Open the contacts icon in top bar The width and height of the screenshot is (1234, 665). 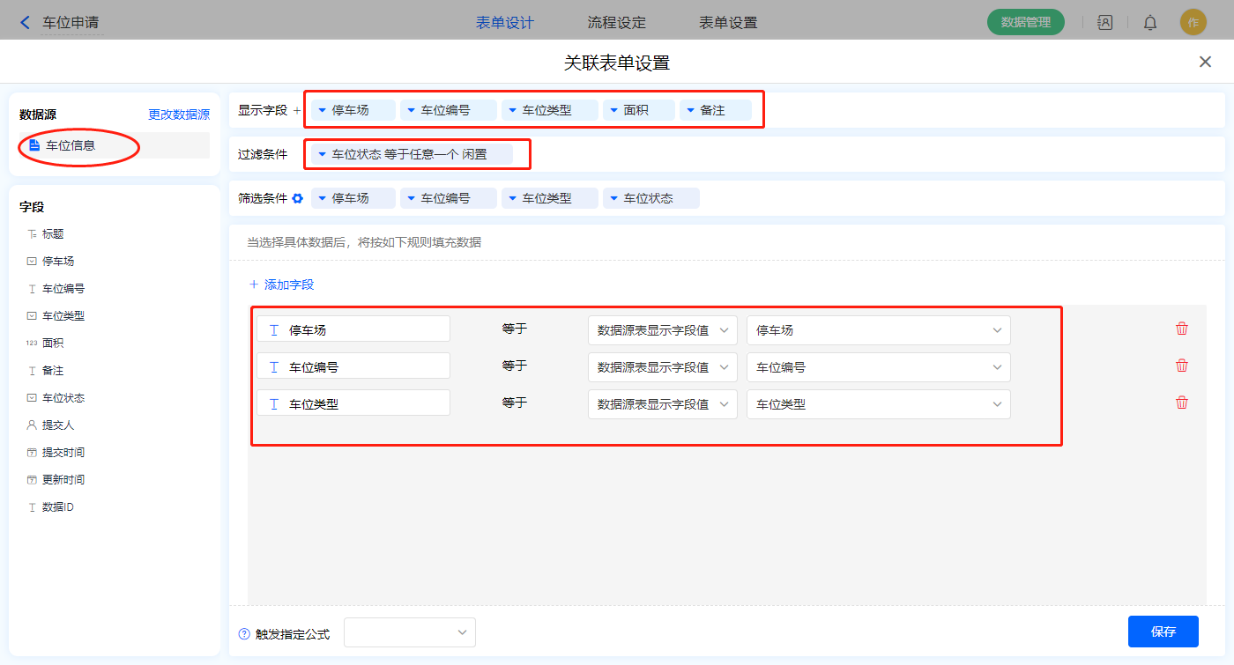pyautogui.click(x=1104, y=23)
